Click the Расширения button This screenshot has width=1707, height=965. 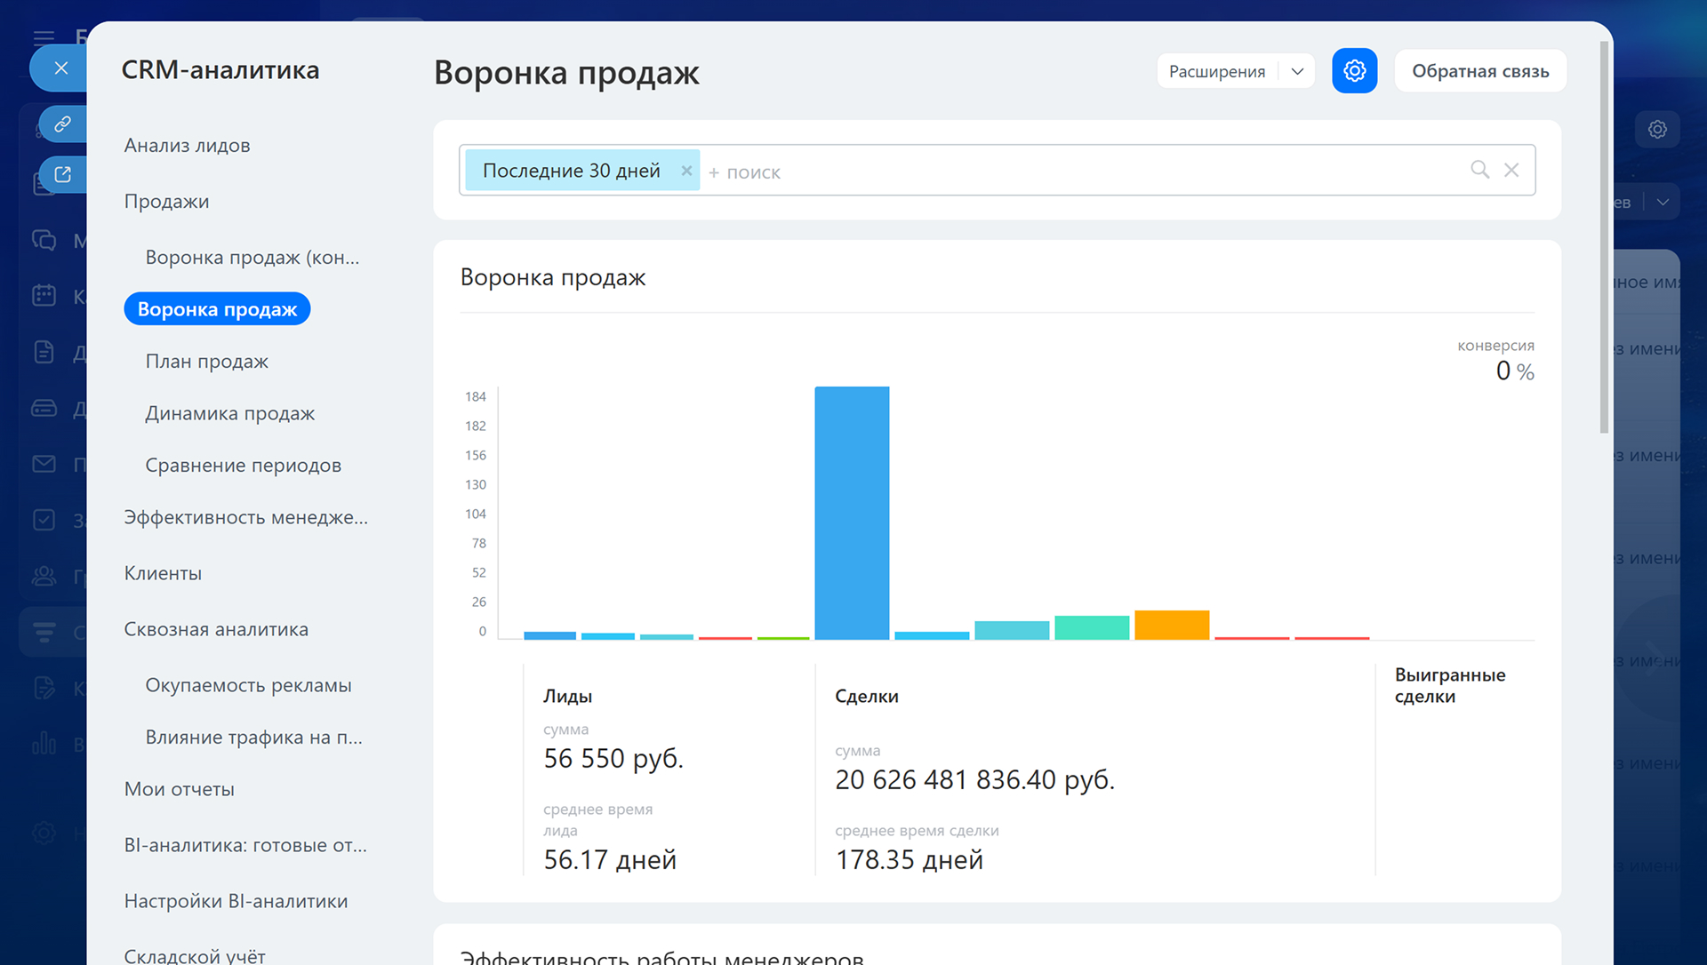click(1216, 71)
